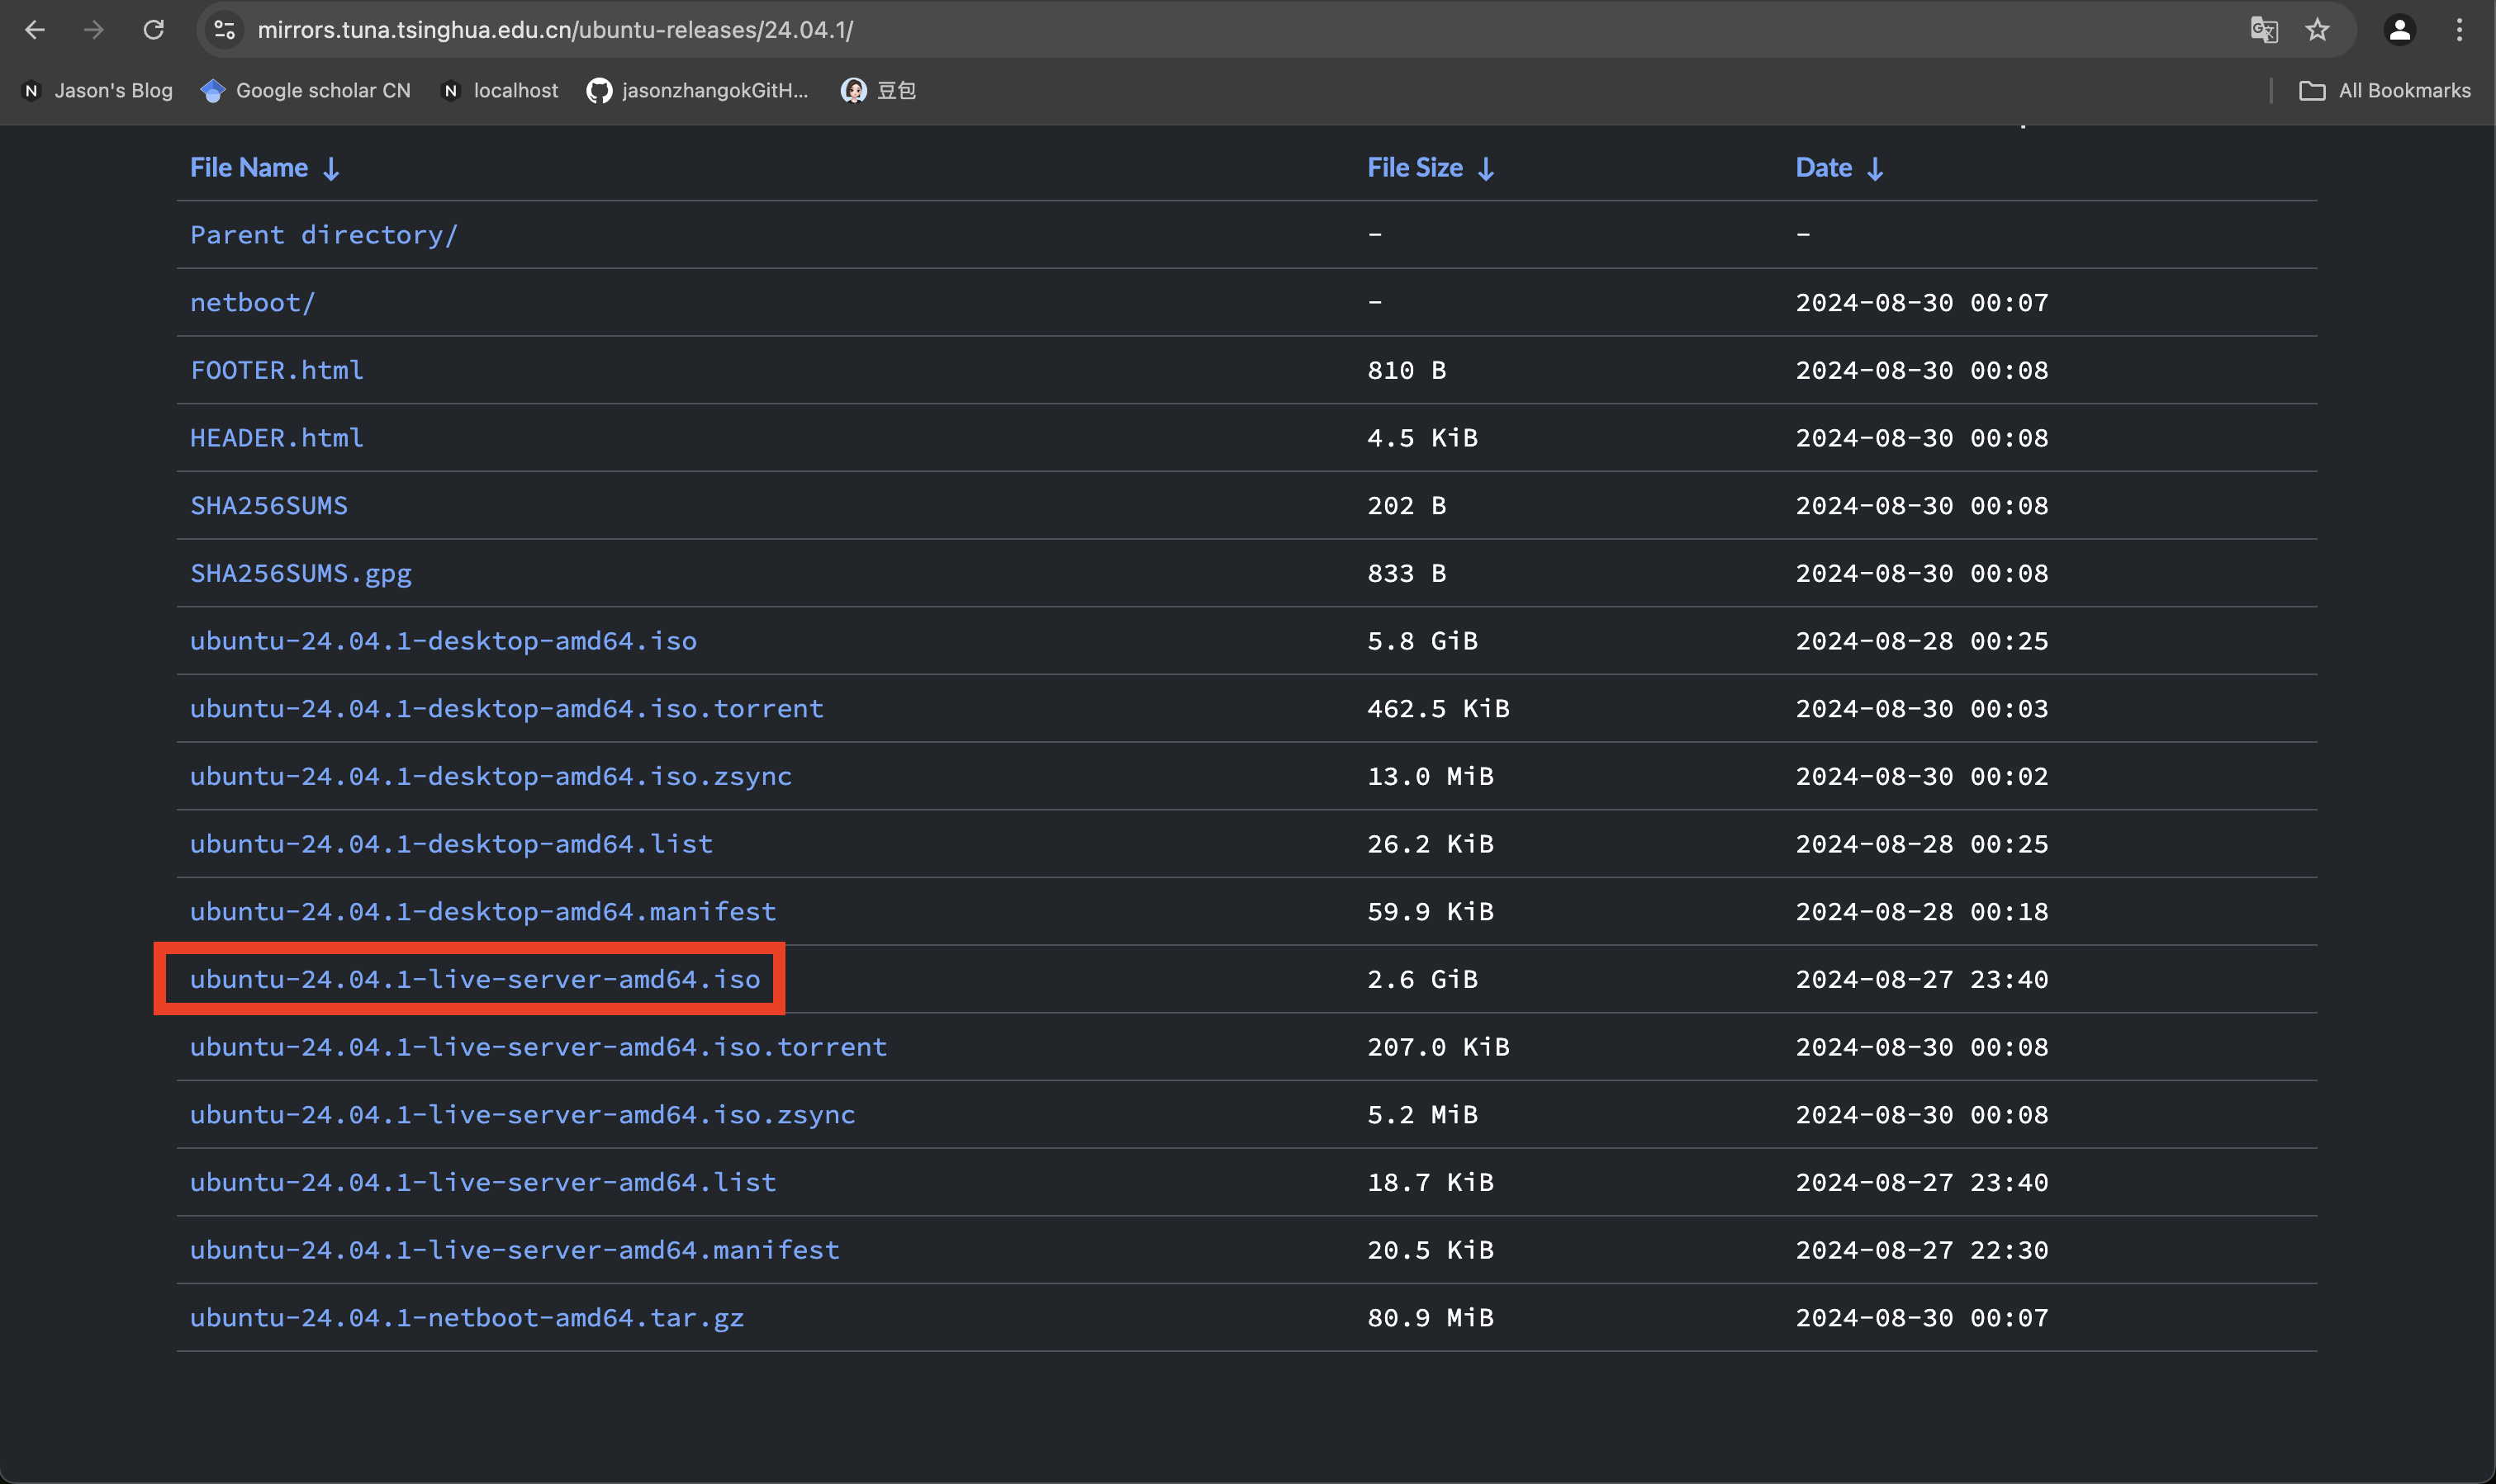Open site information icon in address bar
2496x1484 pixels.
point(225,30)
